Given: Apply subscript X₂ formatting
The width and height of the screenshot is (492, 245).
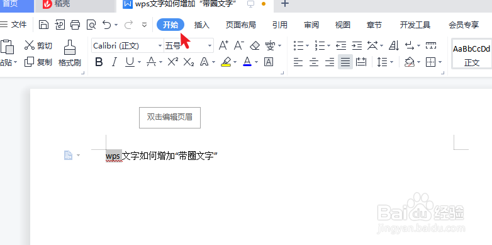Looking at the screenshot, I should [189, 62].
